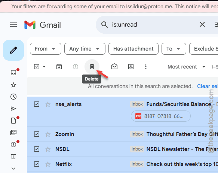Click the search magnifier icon
Screen dimensions: 218x173
(104, 25)
